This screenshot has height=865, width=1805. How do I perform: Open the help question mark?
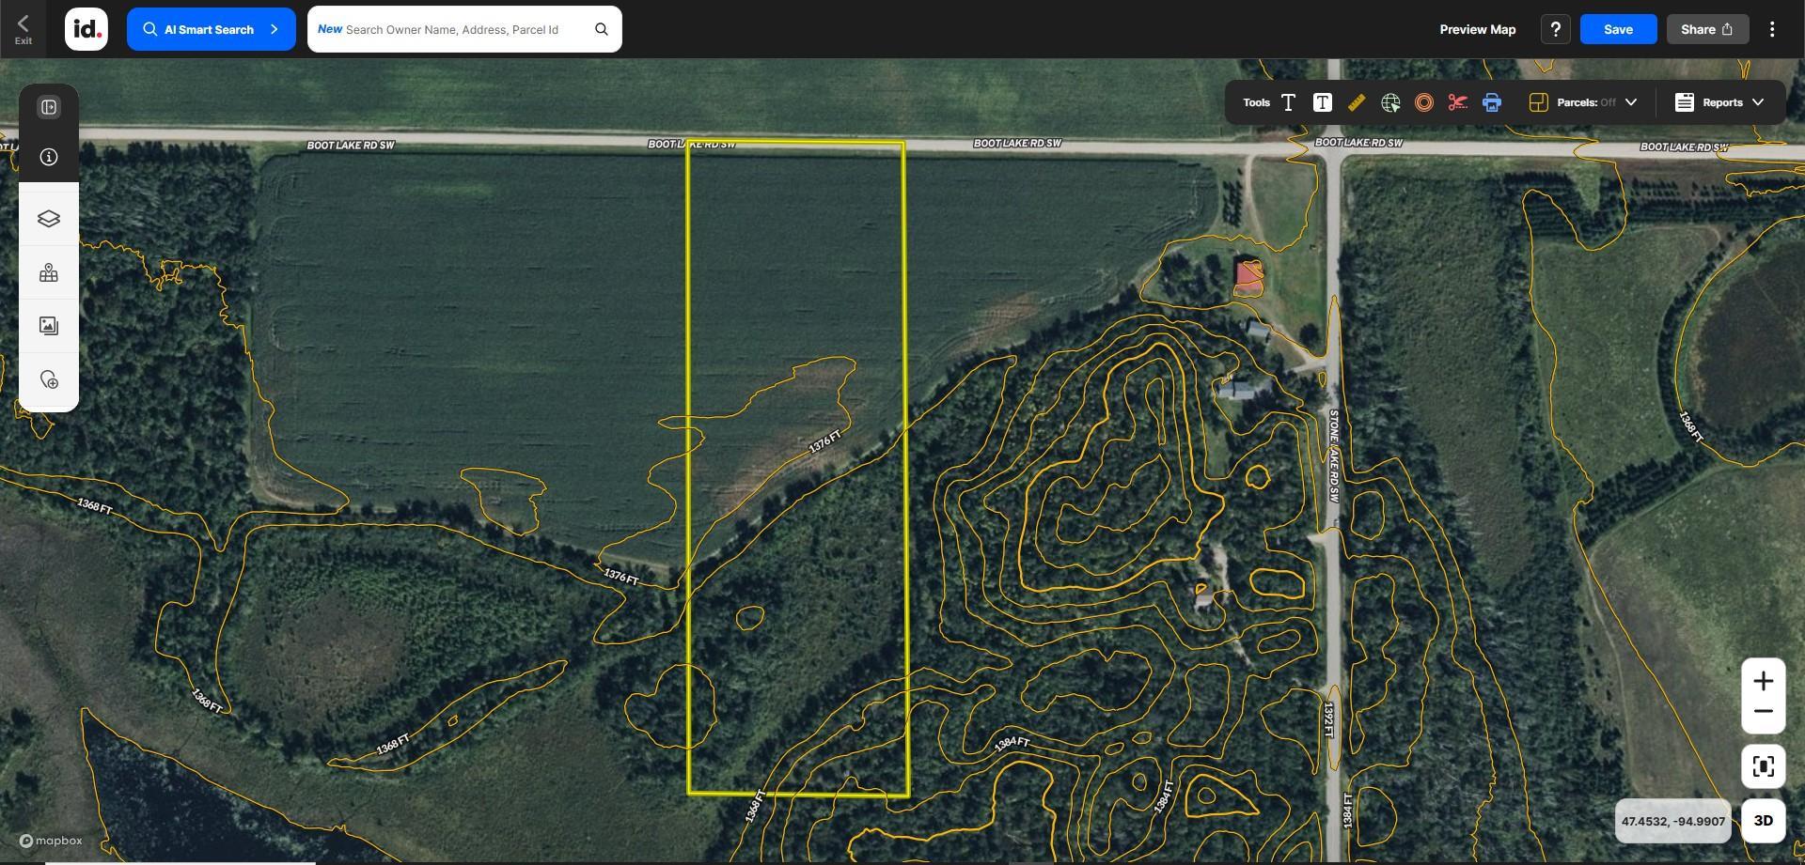click(1556, 29)
